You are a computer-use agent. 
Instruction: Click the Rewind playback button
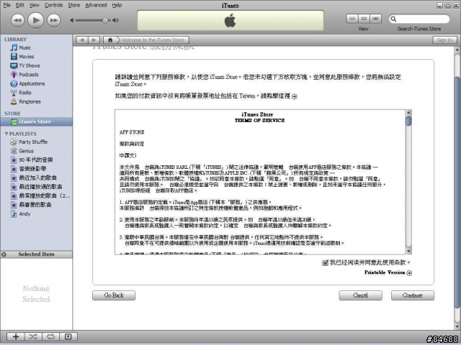(x=17, y=20)
